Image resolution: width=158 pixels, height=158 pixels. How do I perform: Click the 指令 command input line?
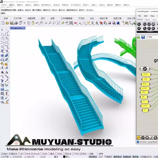[x=68, y=13]
